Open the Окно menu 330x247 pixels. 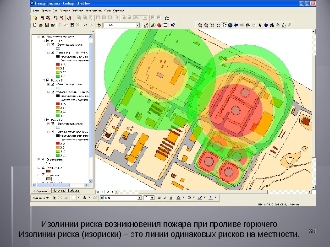click(x=108, y=11)
